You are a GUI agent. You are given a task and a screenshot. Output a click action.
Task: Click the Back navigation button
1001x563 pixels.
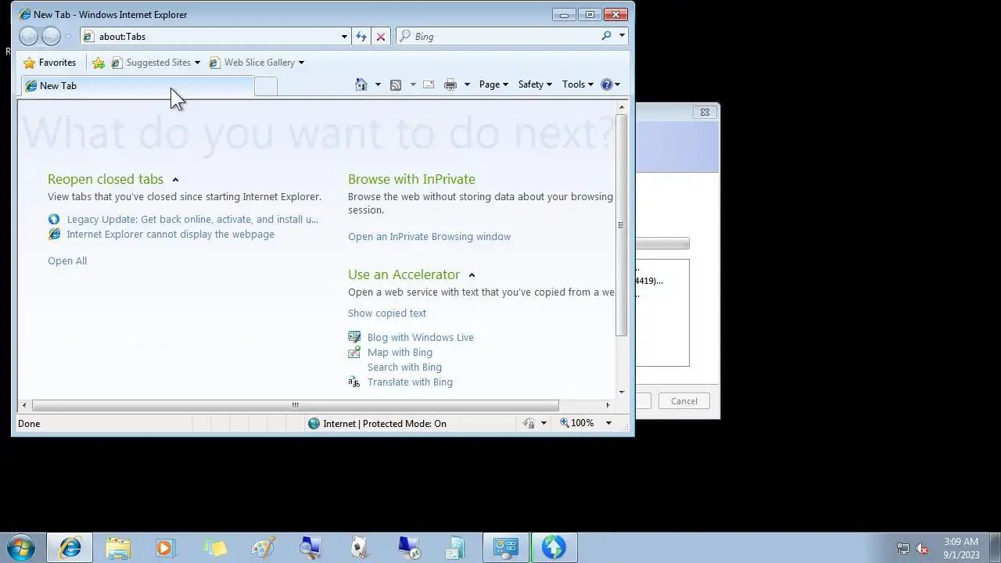[29, 36]
